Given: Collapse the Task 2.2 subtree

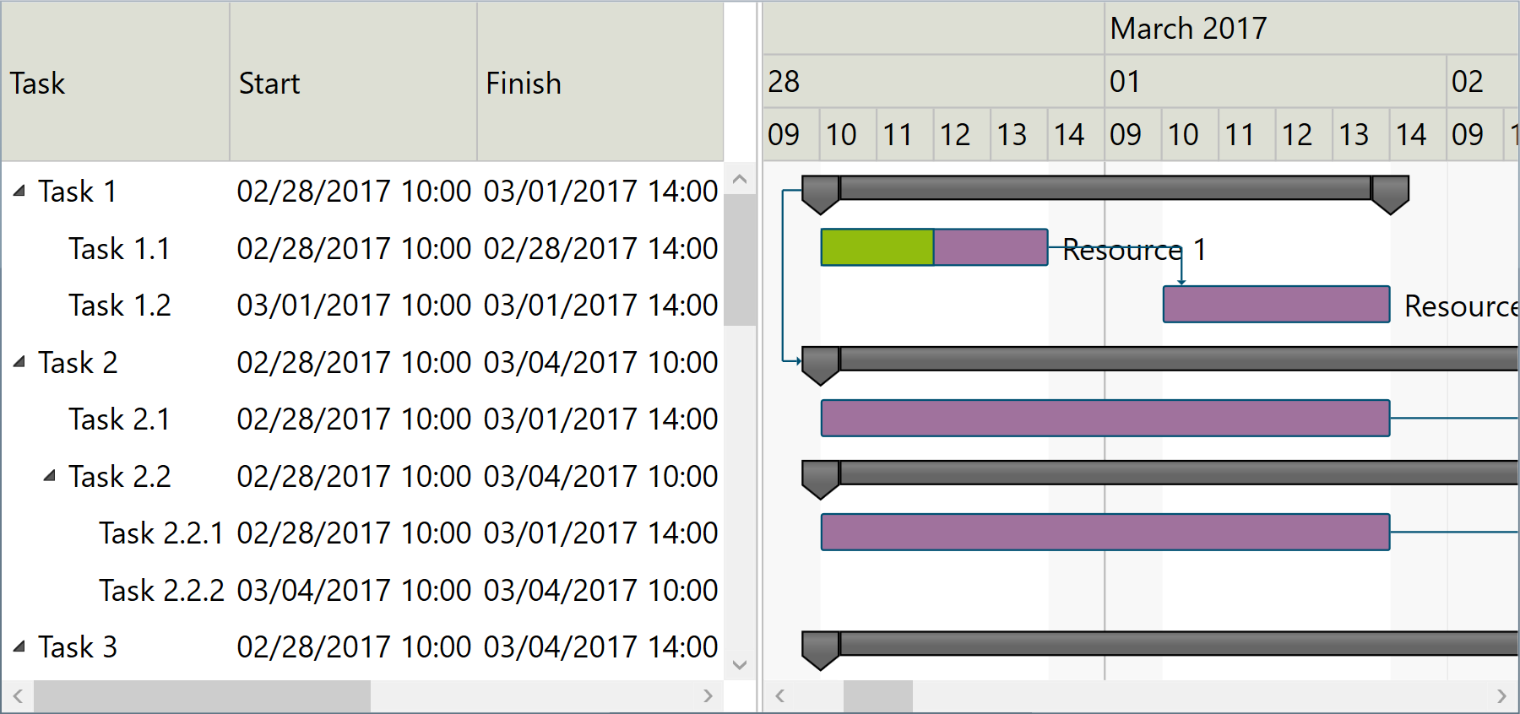Looking at the screenshot, I should [51, 474].
